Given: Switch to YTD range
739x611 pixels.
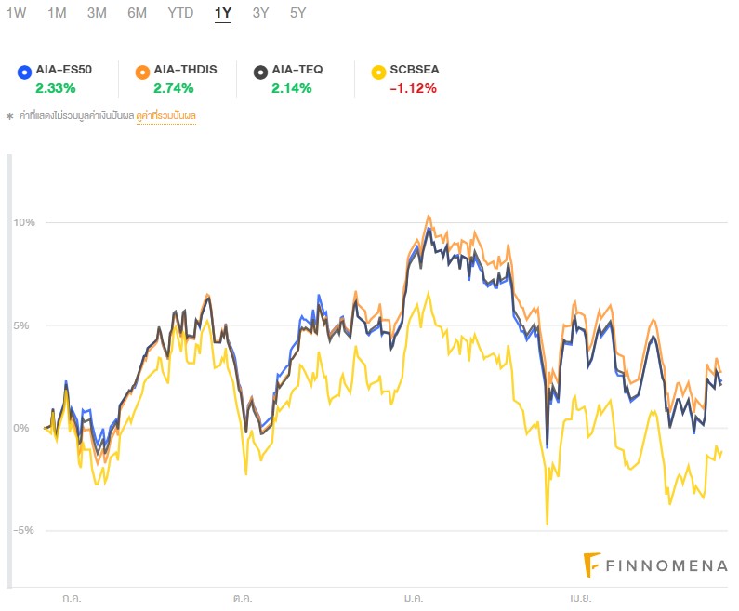Looking at the screenshot, I should click(180, 13).
